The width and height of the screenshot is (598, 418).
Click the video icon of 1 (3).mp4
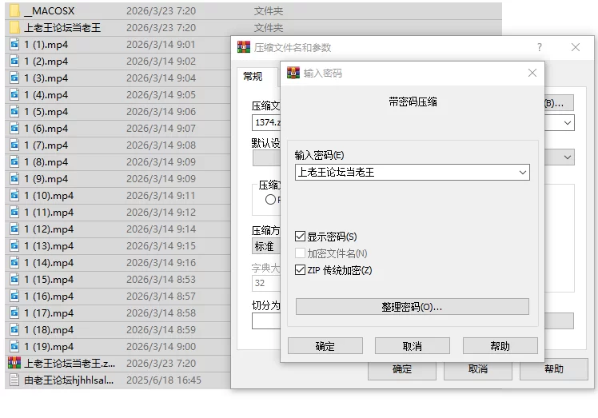click(14, 78)
